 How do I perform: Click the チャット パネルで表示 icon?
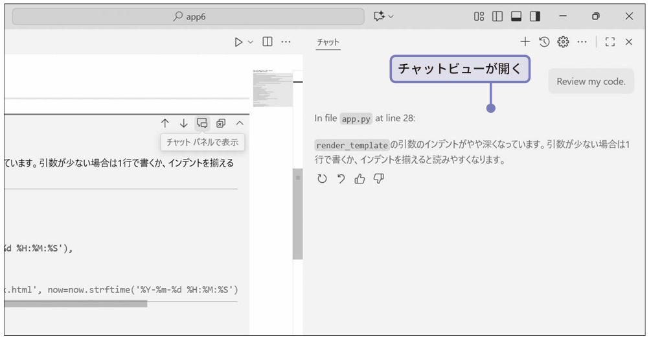point(202,123)
